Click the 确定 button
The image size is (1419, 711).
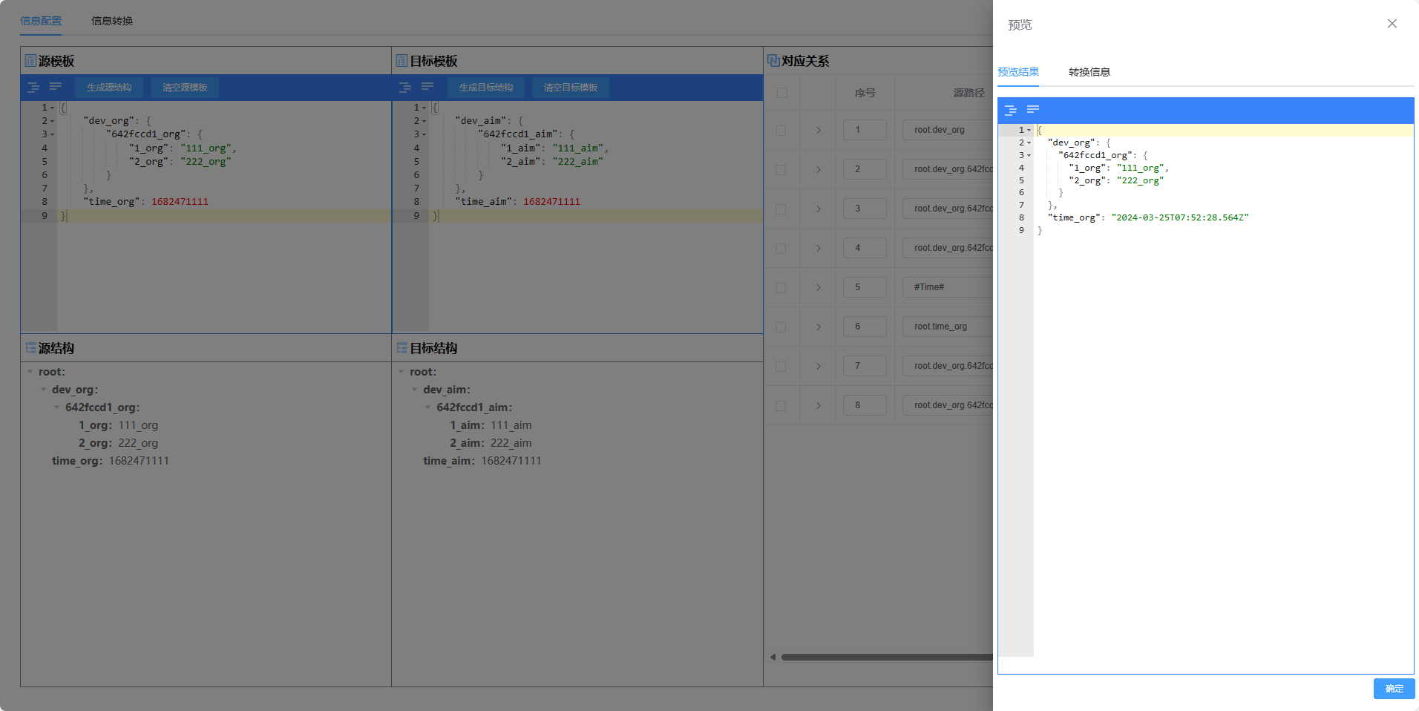tap(1393, 689)
